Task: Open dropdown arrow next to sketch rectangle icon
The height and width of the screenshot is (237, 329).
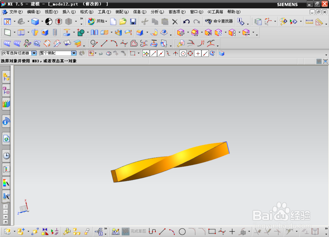Action: (14, 33)
